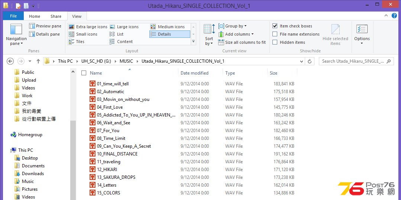Sort by the Type column header
The image size is (401, 200).
[x=230, y=73]
